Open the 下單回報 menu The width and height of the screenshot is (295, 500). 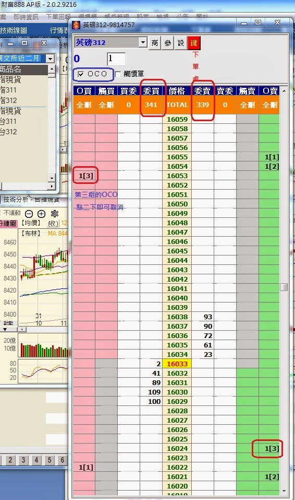[x=58, y=17]
